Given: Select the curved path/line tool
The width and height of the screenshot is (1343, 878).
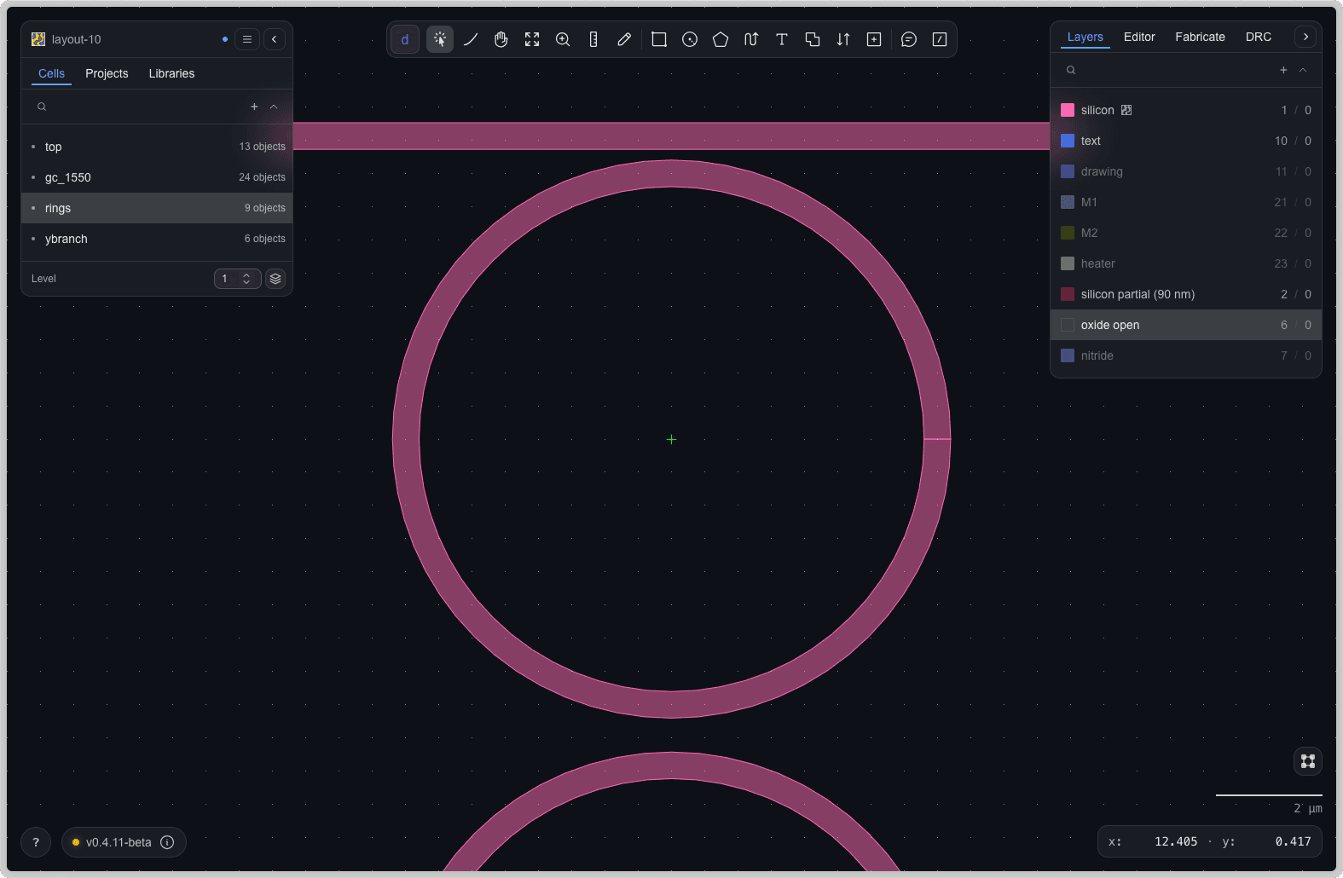Looking at the screenshot, I should pos(471,39).
